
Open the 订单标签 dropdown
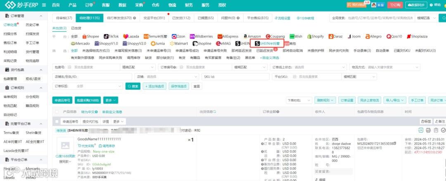point(88,86)
